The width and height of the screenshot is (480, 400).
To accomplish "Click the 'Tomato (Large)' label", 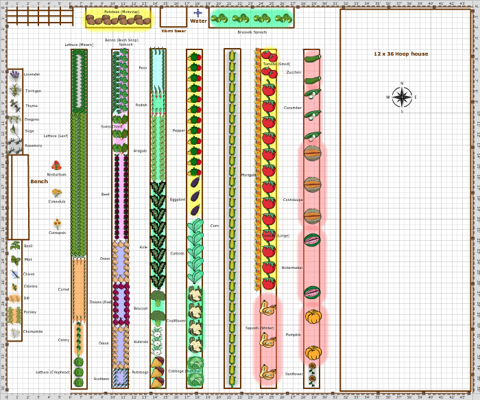I will coord(276,235).
